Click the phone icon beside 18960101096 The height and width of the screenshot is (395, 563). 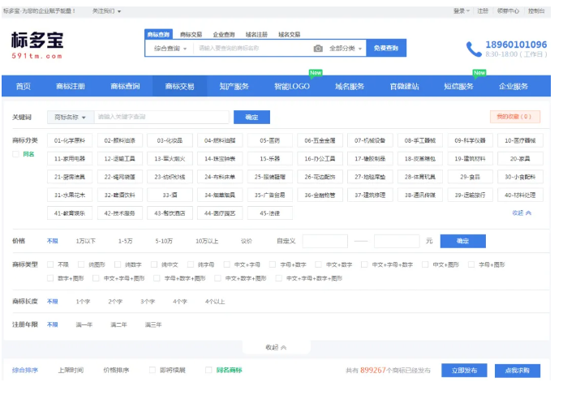473,49
